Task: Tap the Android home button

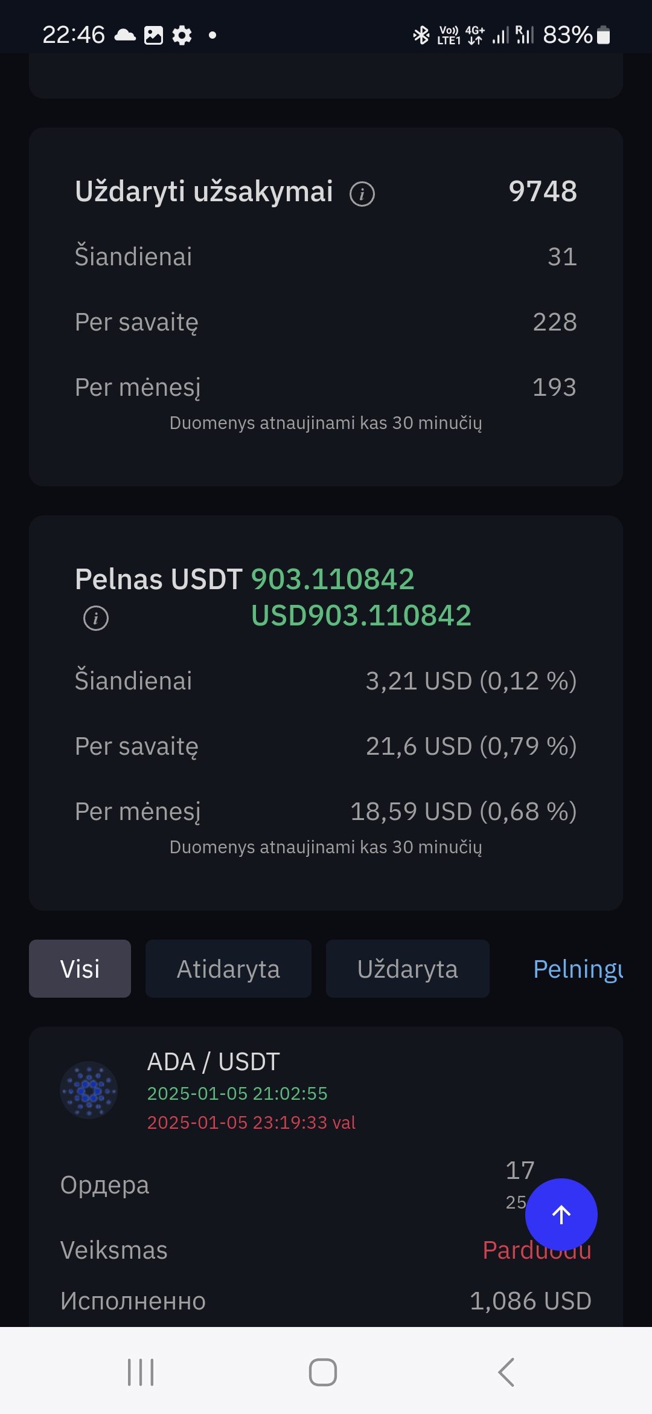Action: [323, 1372]
